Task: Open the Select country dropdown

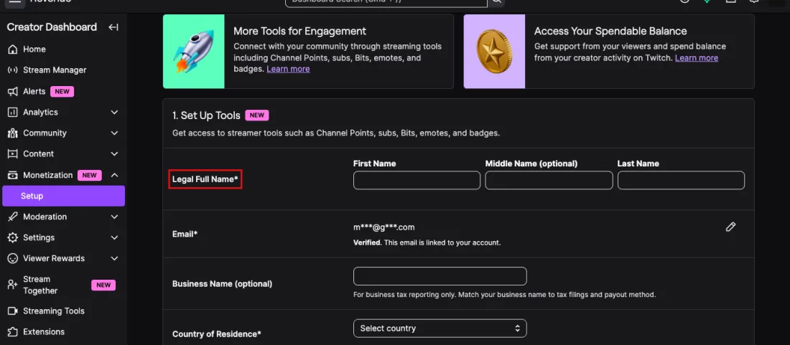Action: pyautogui.click(x=440, y=329)
